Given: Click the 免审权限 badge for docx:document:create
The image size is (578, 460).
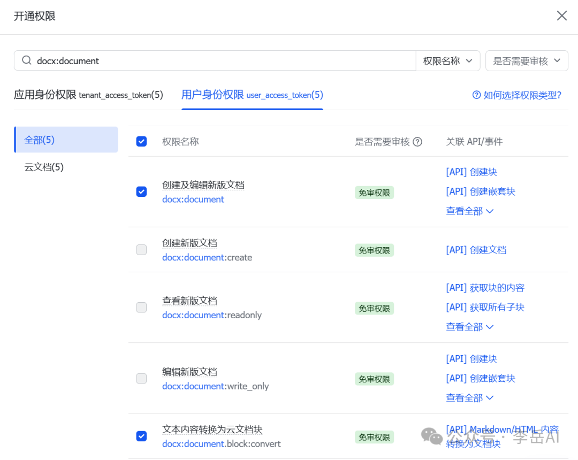Looking at the screenshot, I should point(374,250).
